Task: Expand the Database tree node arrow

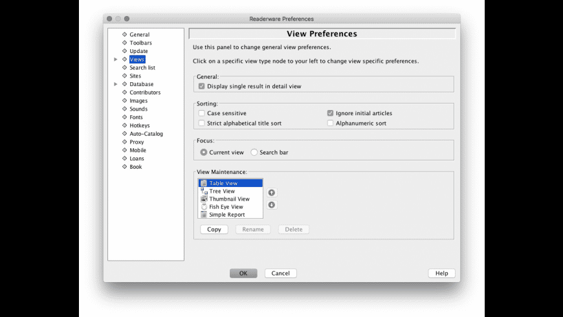Action: click(x=116, y=84)
